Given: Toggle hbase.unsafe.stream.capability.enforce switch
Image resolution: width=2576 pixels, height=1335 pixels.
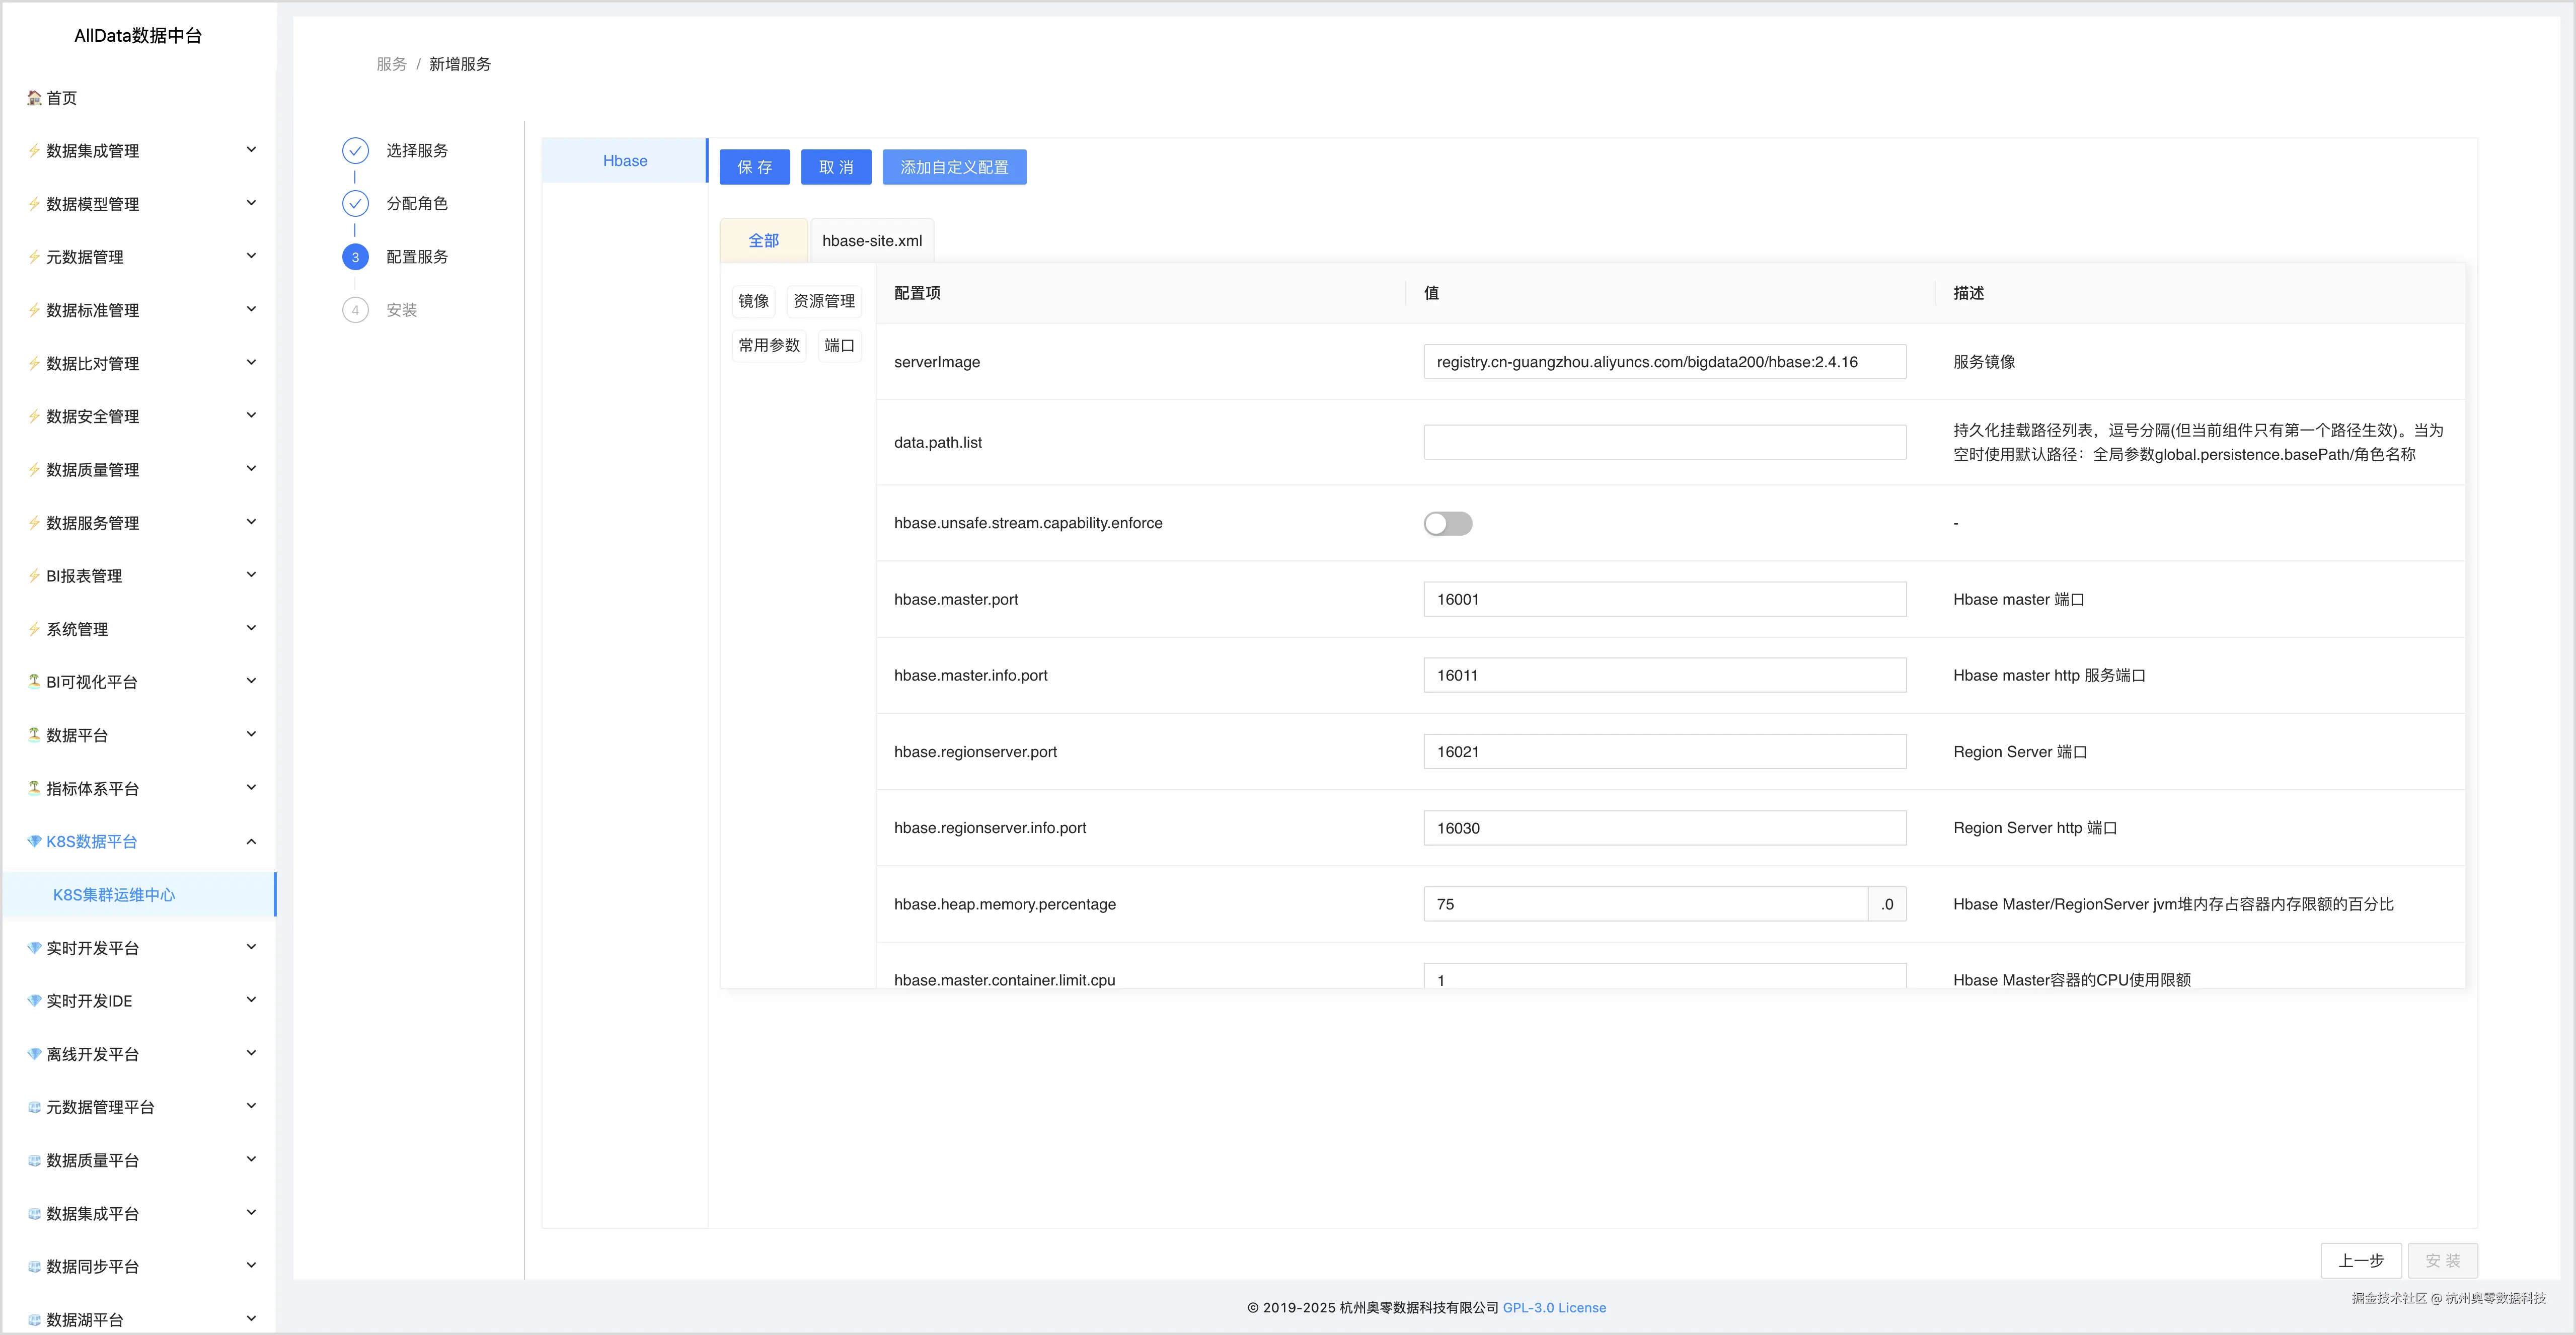Looking at the screenshot, I should (x=1447, y=524).
